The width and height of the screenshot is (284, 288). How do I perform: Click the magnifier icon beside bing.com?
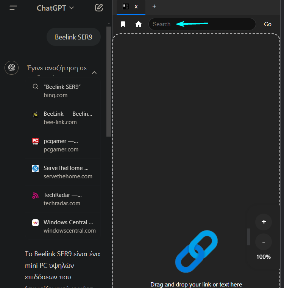(35, 87)
